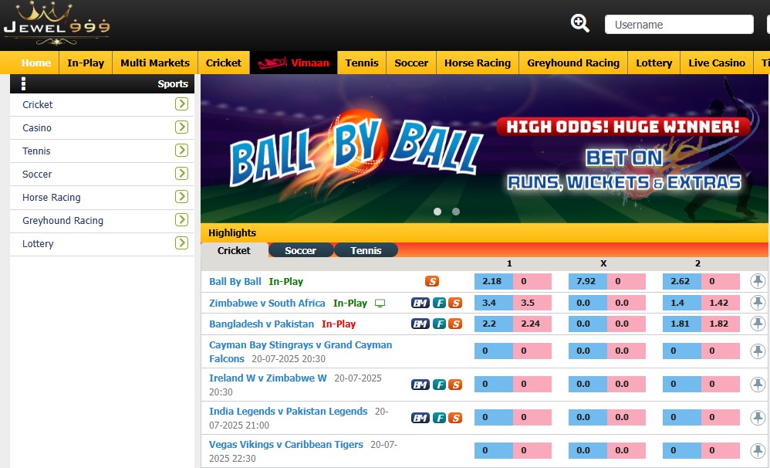
Task: Select 2.18 back odds for Ball By Ball
Action: [492, 281]
